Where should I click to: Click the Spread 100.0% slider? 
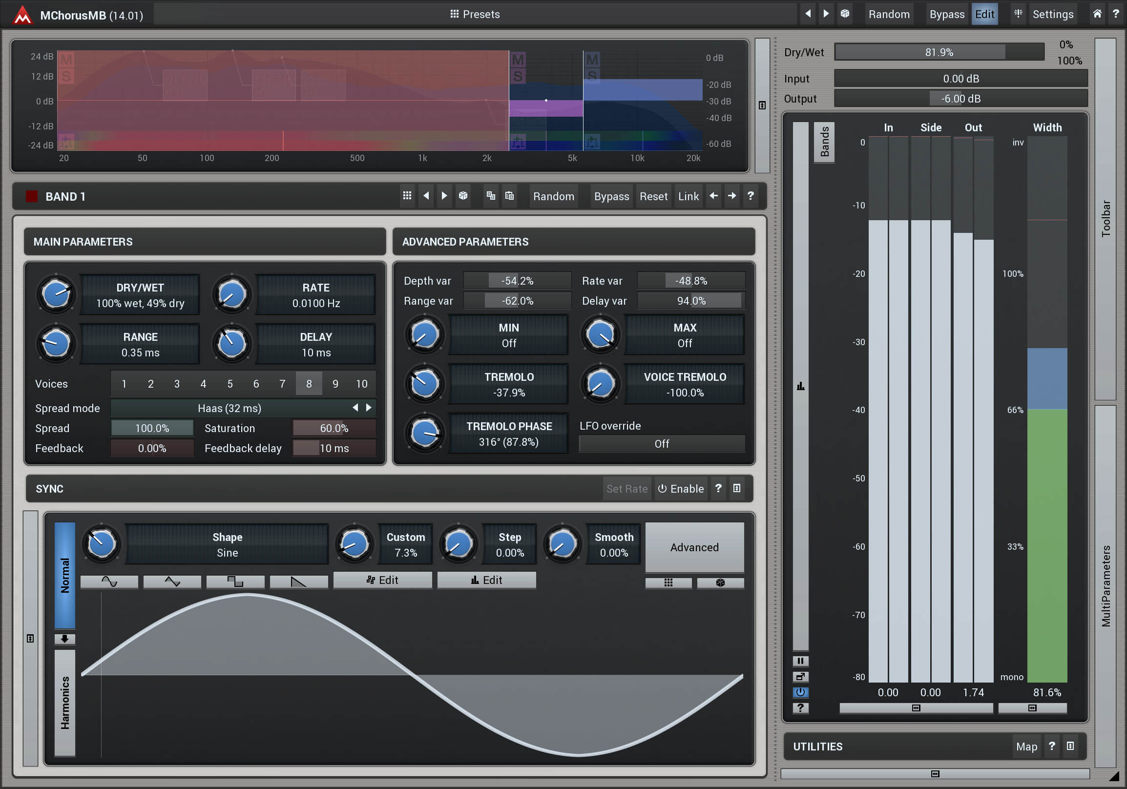(x=152, y=428)
